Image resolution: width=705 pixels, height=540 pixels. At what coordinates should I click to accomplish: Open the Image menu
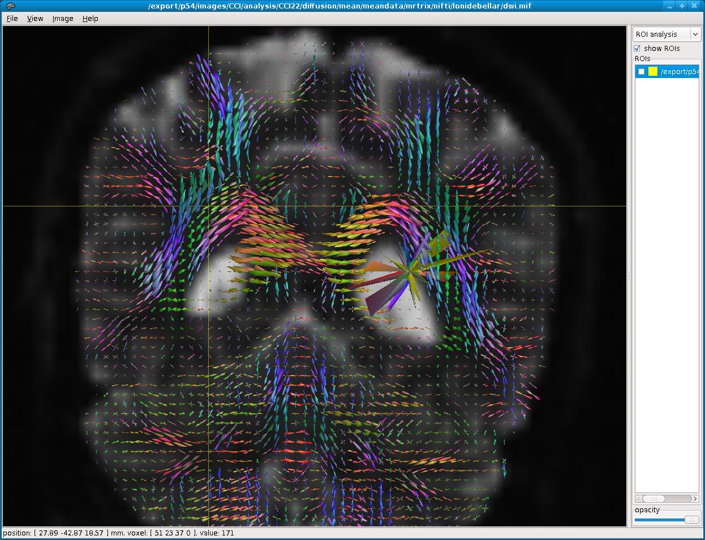tap(63, 19)
